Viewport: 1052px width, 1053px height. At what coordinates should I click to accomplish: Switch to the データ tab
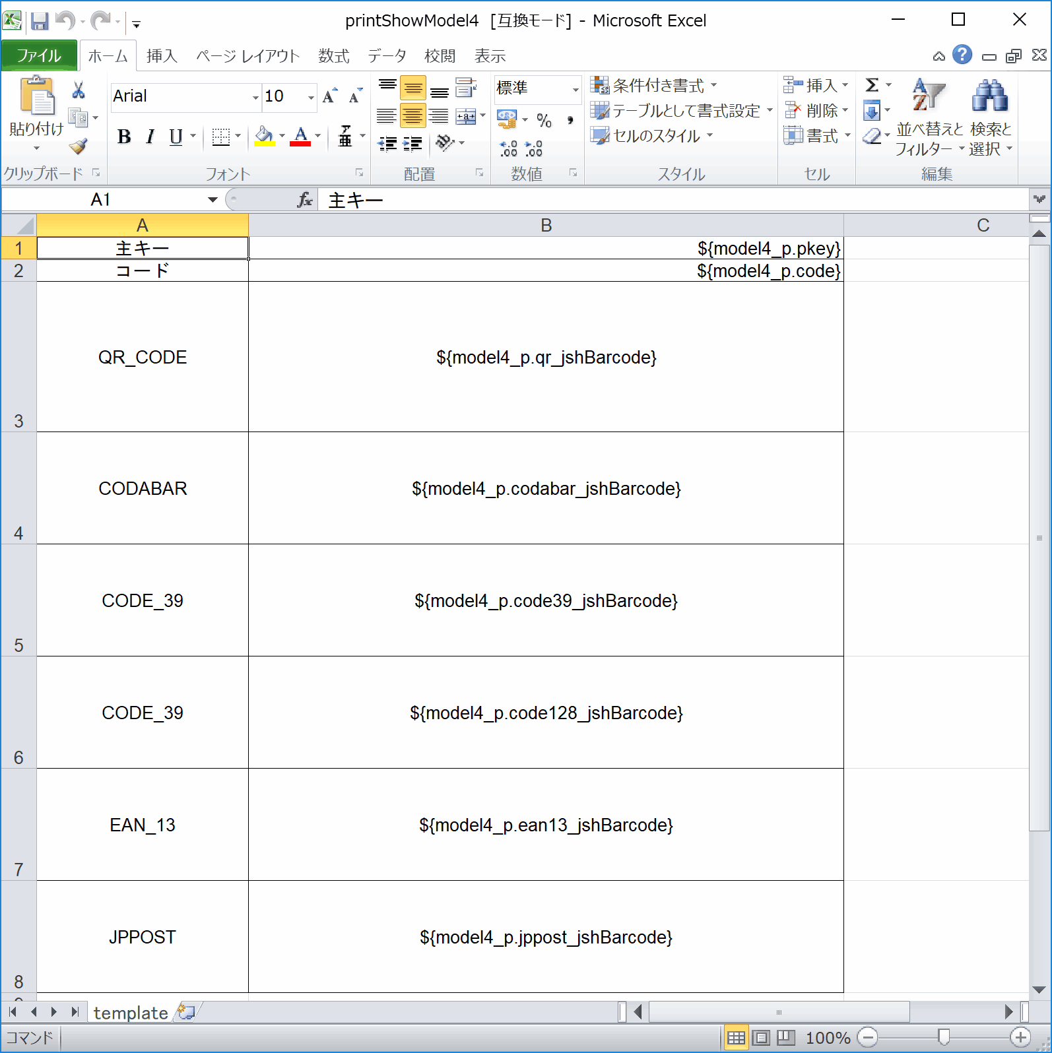[x=387, y=56]
